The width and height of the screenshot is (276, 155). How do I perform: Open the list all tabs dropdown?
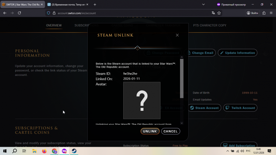(203, 5)
